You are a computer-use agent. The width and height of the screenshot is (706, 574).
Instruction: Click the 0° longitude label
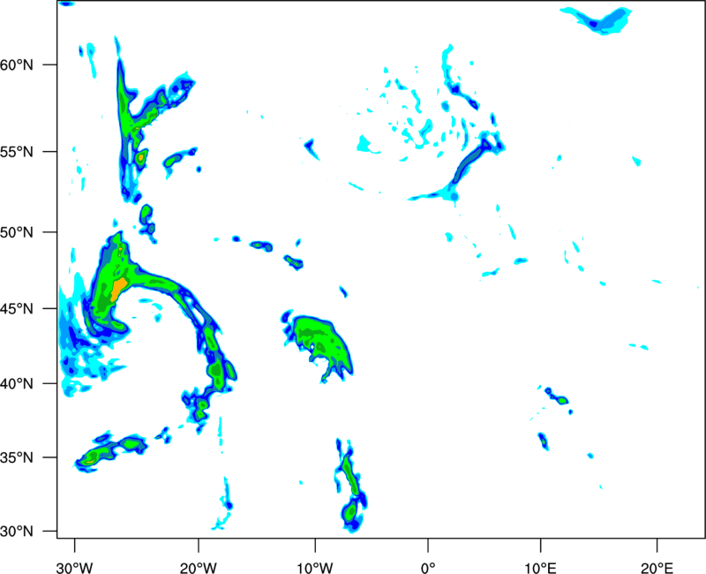[428, 568]
